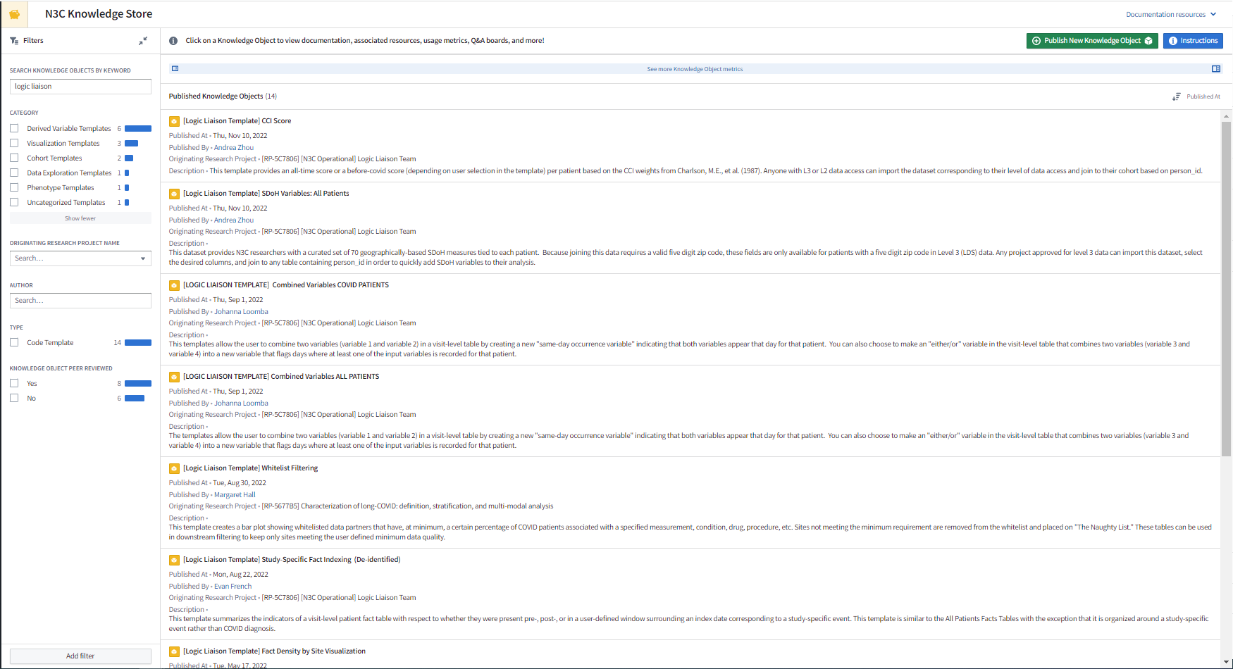Expand the Documentation resources menu
Screen dimensions: 1233x669
tap(1170, 14)
